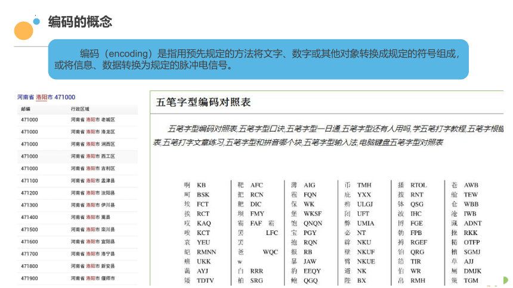
Task: Click the Wubi code DMJK
Action: pyautogui.click(x=472, y=271)
